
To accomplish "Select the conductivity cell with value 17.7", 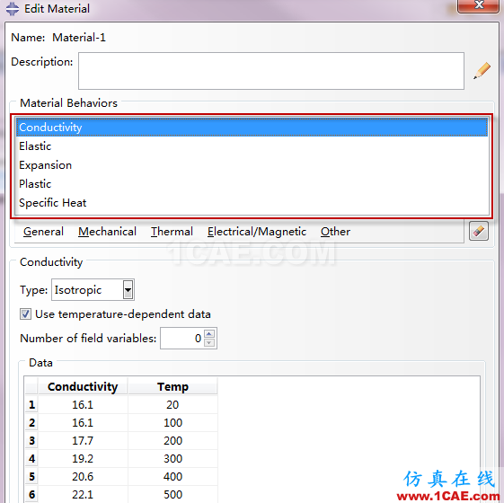I will [83, 440].
